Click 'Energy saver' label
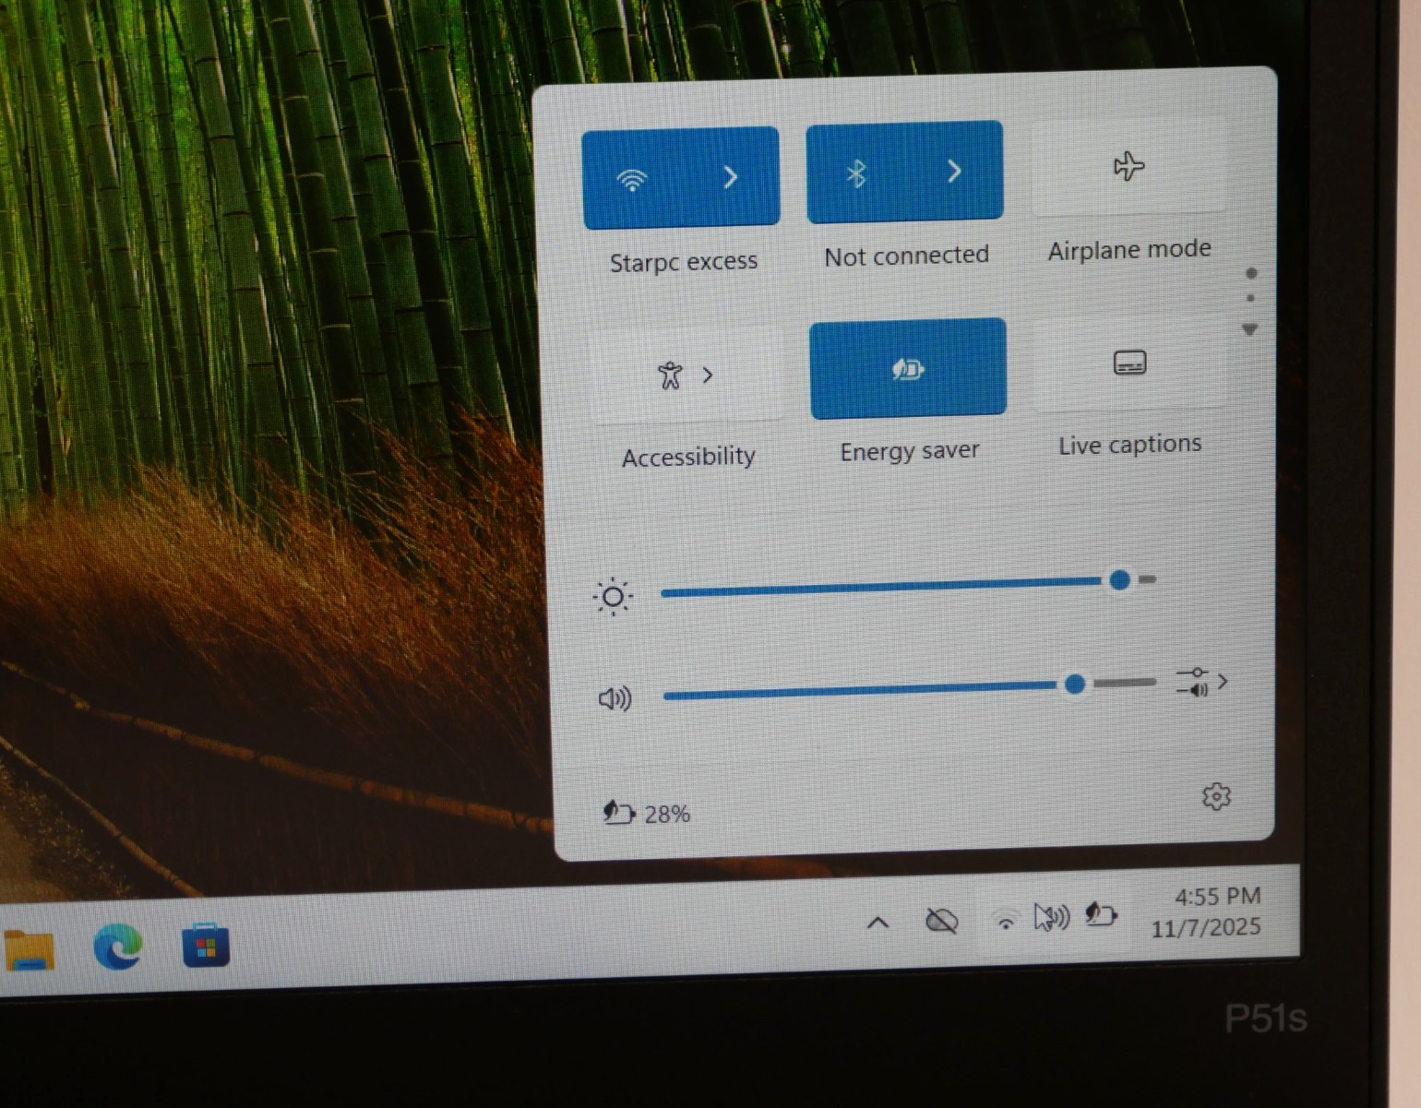This screenshot has height=1108, width=1421. [x=910, y=451]
